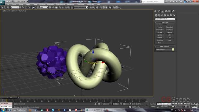Open Select by Name dialog
Screen dimensions: 199x112
[23, 7]
